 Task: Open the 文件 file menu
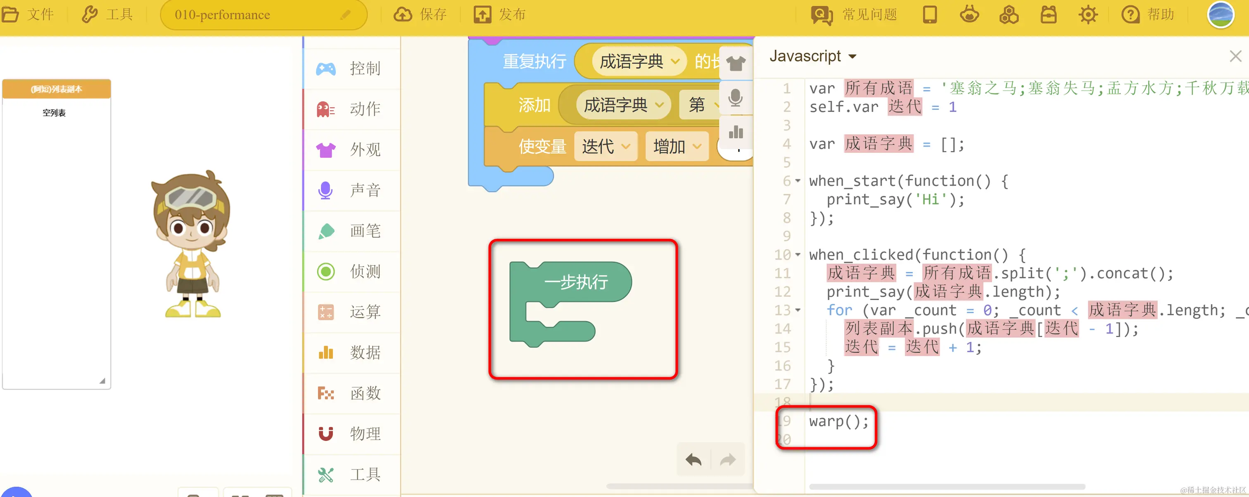[x=28, y=14]
